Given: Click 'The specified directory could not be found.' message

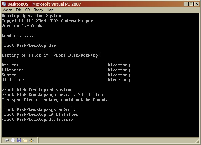Looking at the screenshot, I should pyautogui.click(x=55, y=99).
